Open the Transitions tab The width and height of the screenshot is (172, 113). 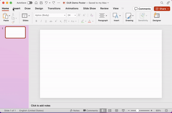pos(54,9)
